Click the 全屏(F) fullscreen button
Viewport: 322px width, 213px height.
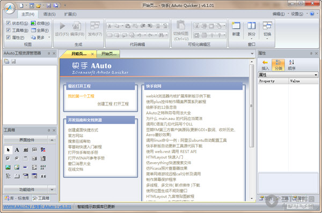click(40, 31)
